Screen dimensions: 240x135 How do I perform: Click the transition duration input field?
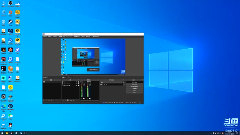click(113, 85)
